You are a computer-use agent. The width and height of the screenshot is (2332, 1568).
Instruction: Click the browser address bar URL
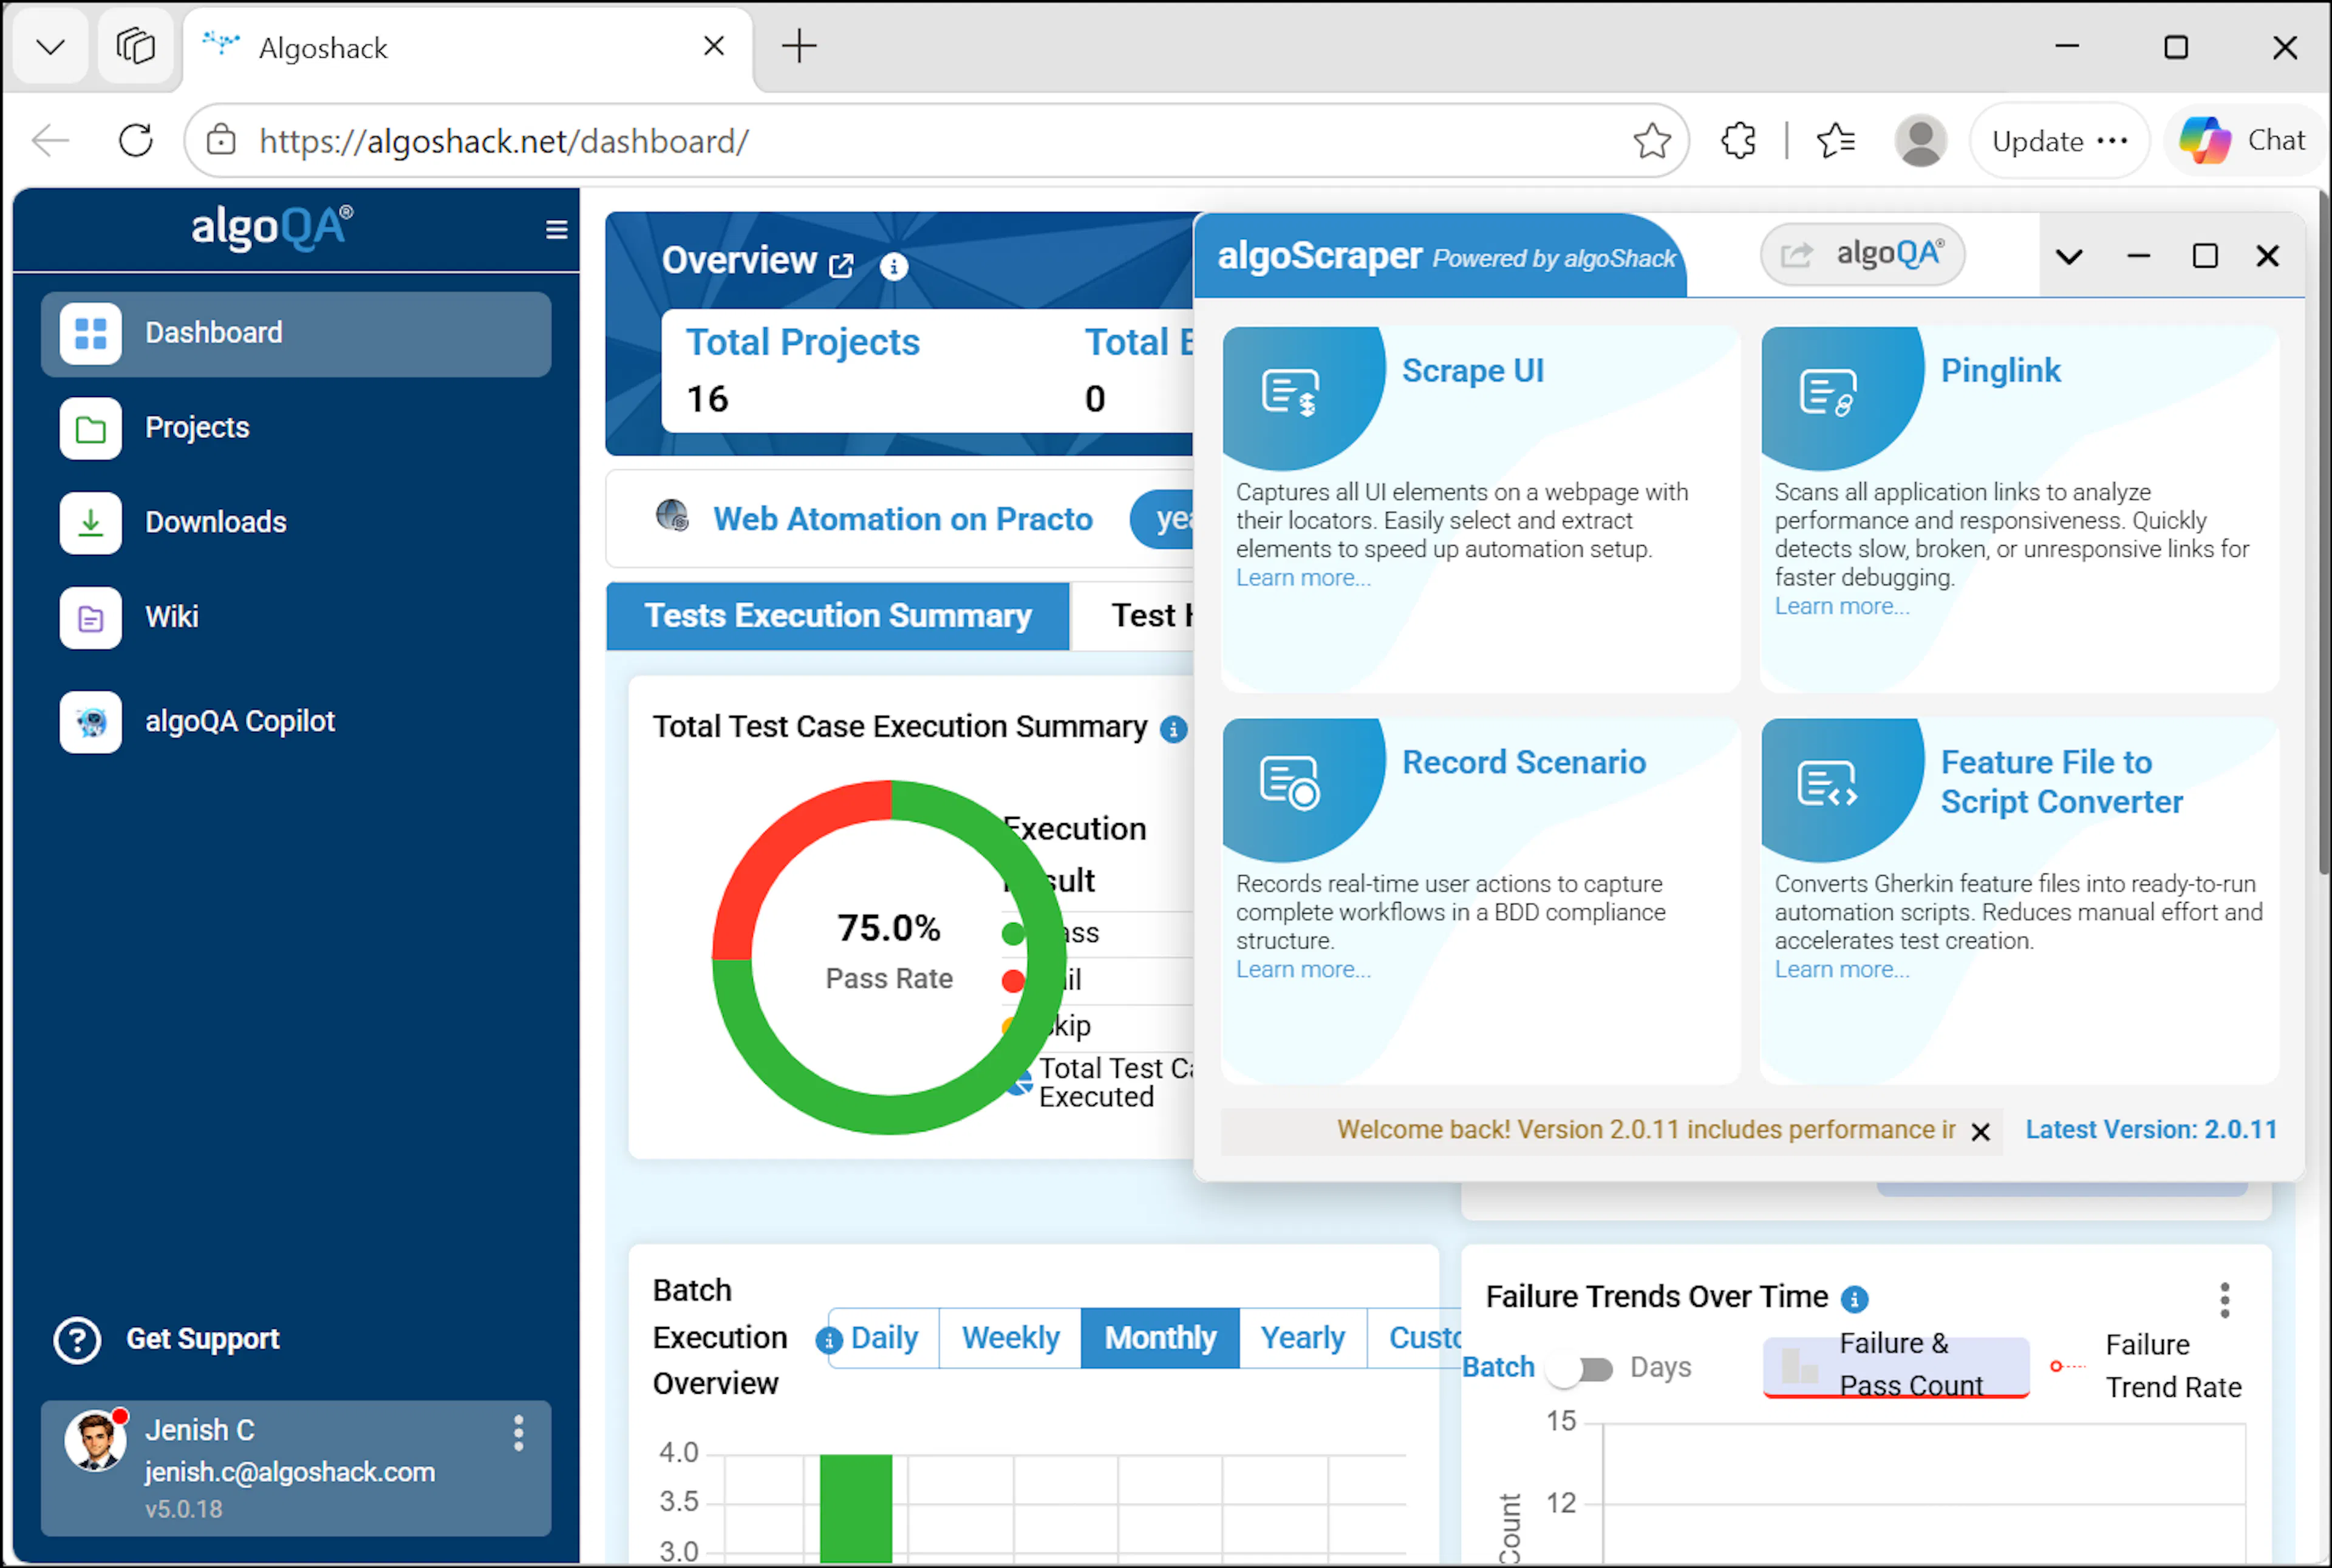(x=503, y=141)
